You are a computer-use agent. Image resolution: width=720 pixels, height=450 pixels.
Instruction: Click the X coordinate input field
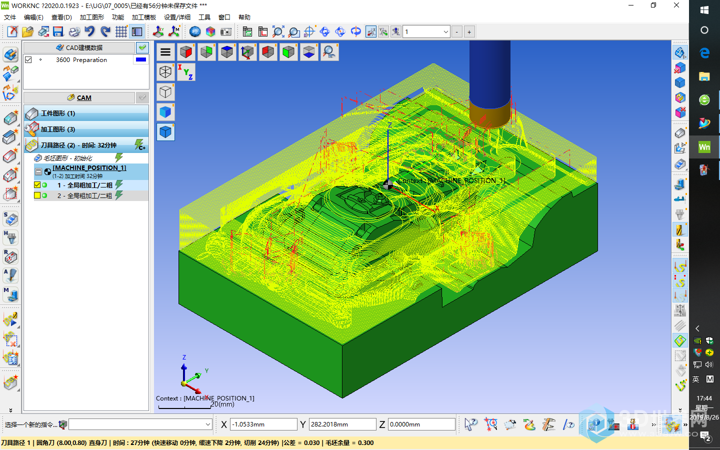263,424
